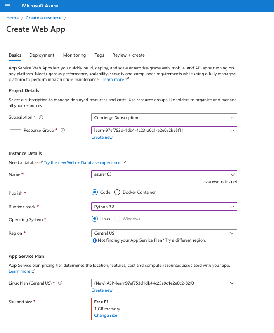The height and width of the screenshot is (333, 274).
Task: Click Change size for Sku
Action: click(x=105, y=315)
